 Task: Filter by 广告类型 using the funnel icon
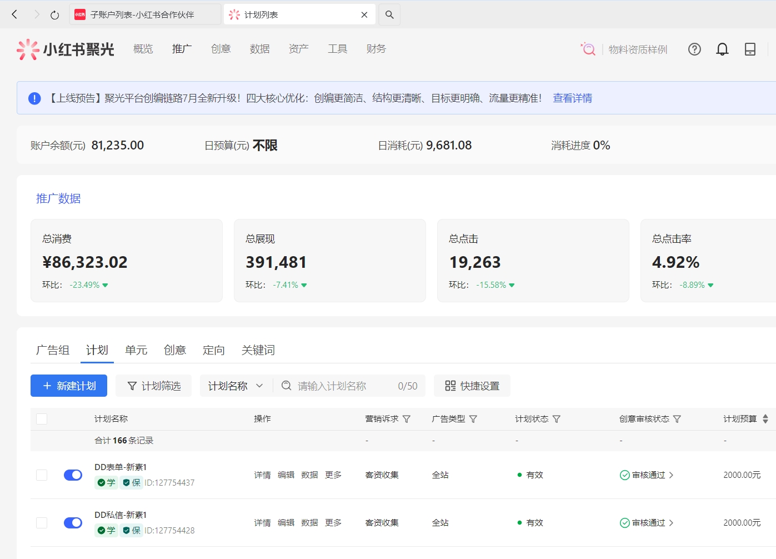pyautogui.click(x=473, y=419)
